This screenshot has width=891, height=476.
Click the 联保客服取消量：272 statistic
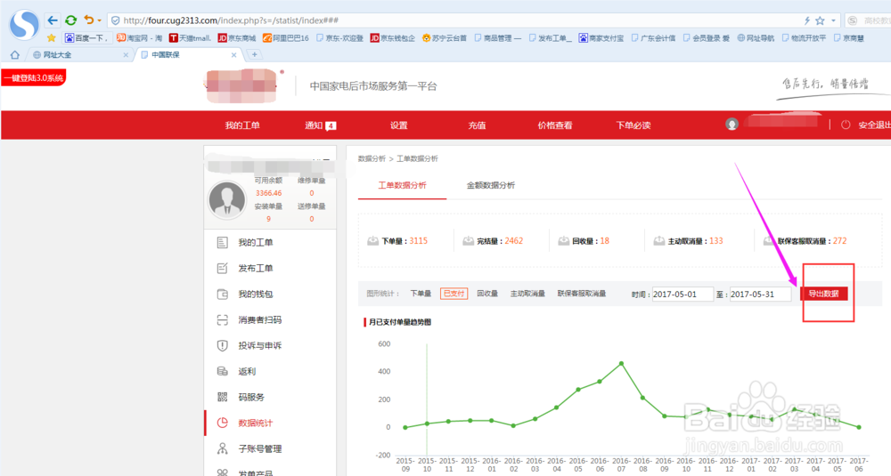click(805, 241)
